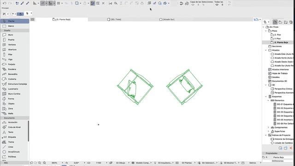The width and height of the screenshot is (295, 166).
Task: Select the Puerta door tool
Action: (15, 40)
